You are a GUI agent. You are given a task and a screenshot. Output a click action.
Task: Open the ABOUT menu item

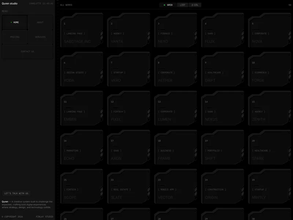[40, 22]
